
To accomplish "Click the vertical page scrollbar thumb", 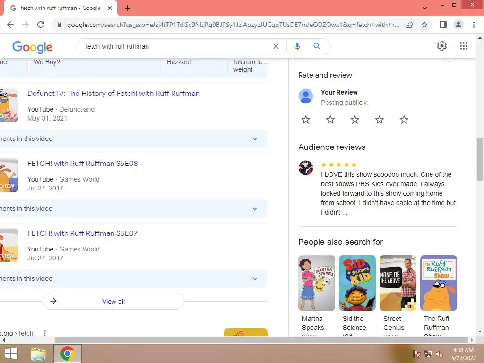I will tap(480, 160).
